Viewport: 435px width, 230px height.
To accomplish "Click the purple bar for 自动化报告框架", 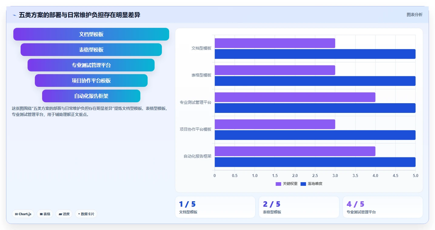I will click(x=295, y=151).
